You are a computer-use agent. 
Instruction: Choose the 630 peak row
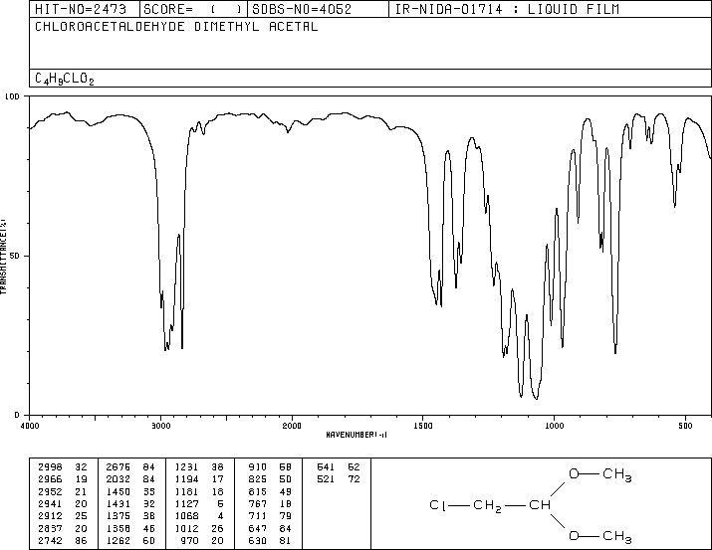(x=270, y=540)
